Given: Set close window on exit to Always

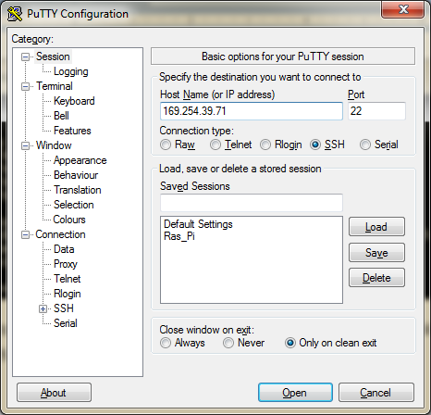Looking at the screenshot, I should [166, 343].
